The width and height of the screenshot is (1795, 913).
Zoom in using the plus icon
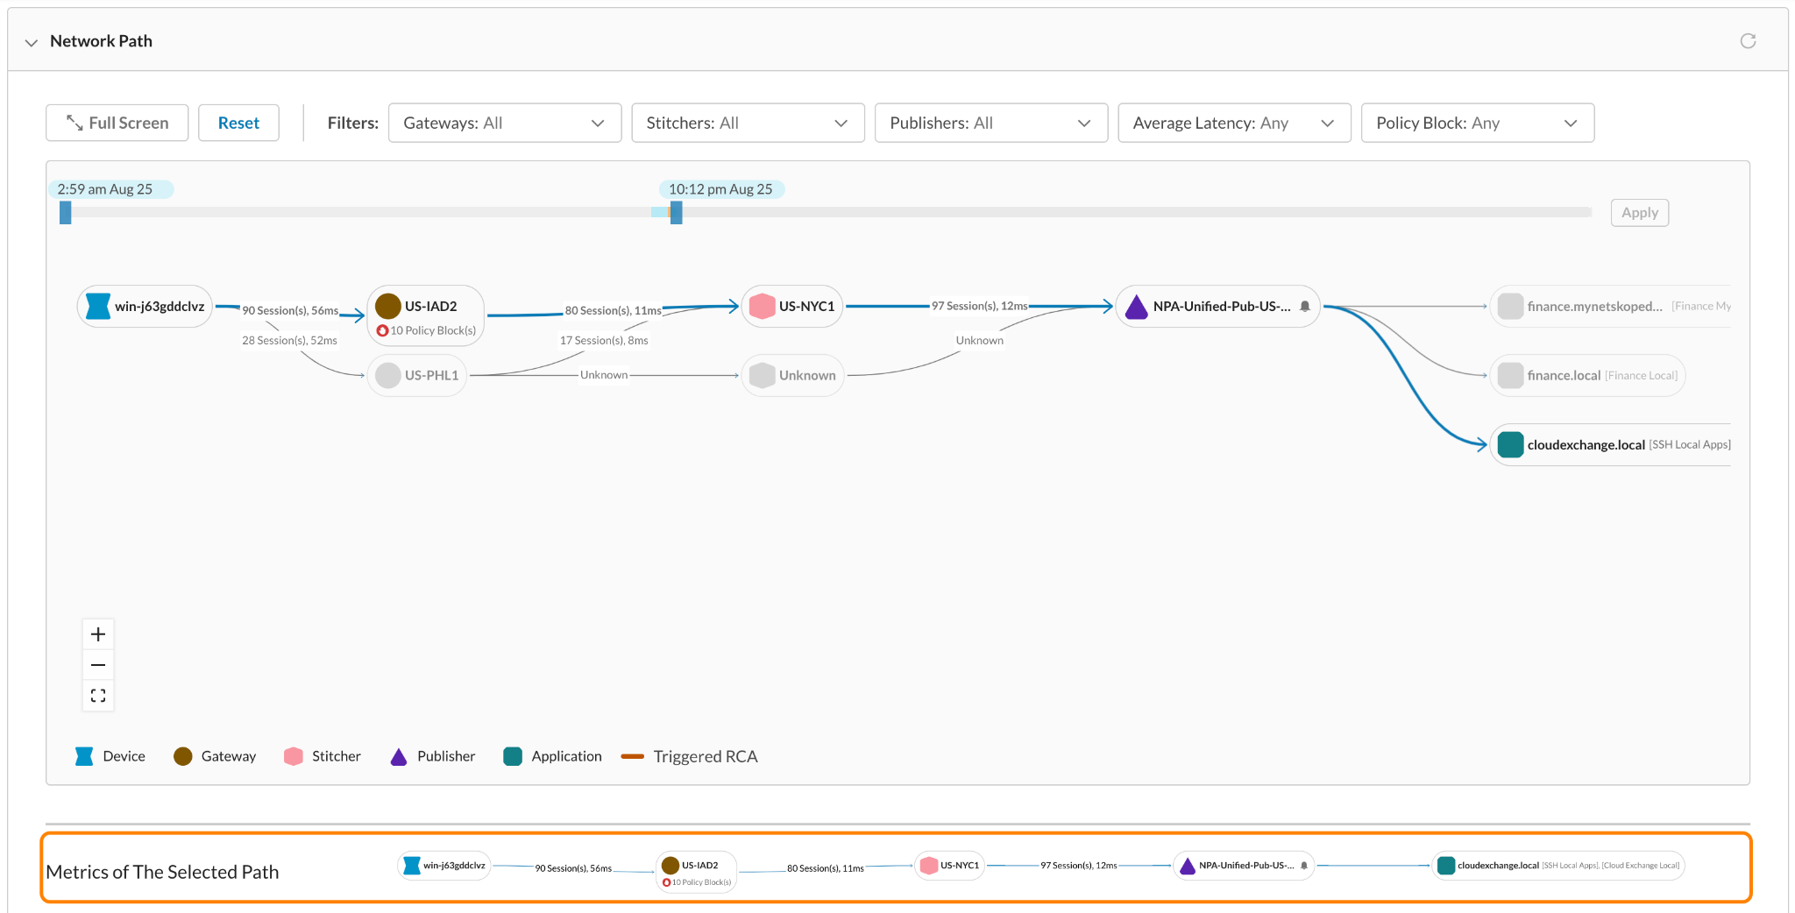[98, 634]
